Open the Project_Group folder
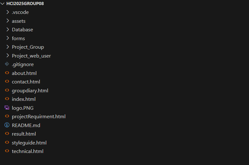The height and width of the screenshot is (165, 249). (28, 47)
